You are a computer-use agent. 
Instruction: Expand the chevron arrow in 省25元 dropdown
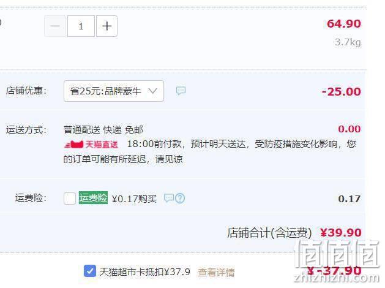(152, 91)
